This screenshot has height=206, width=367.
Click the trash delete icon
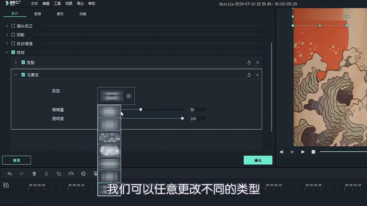click(34, 174)
